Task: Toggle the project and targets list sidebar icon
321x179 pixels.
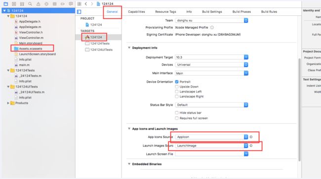Action: (x=79, y=12)
